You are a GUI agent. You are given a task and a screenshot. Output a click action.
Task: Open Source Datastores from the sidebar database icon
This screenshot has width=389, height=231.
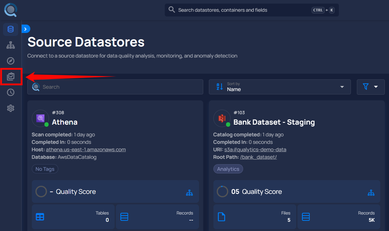pyautogui.click(x=11, y=29)
